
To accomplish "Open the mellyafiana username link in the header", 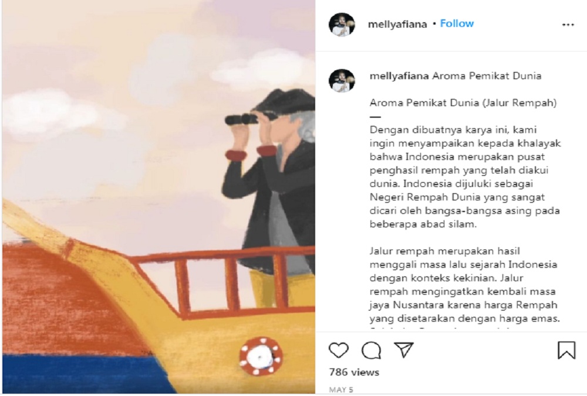I will 397,24.
